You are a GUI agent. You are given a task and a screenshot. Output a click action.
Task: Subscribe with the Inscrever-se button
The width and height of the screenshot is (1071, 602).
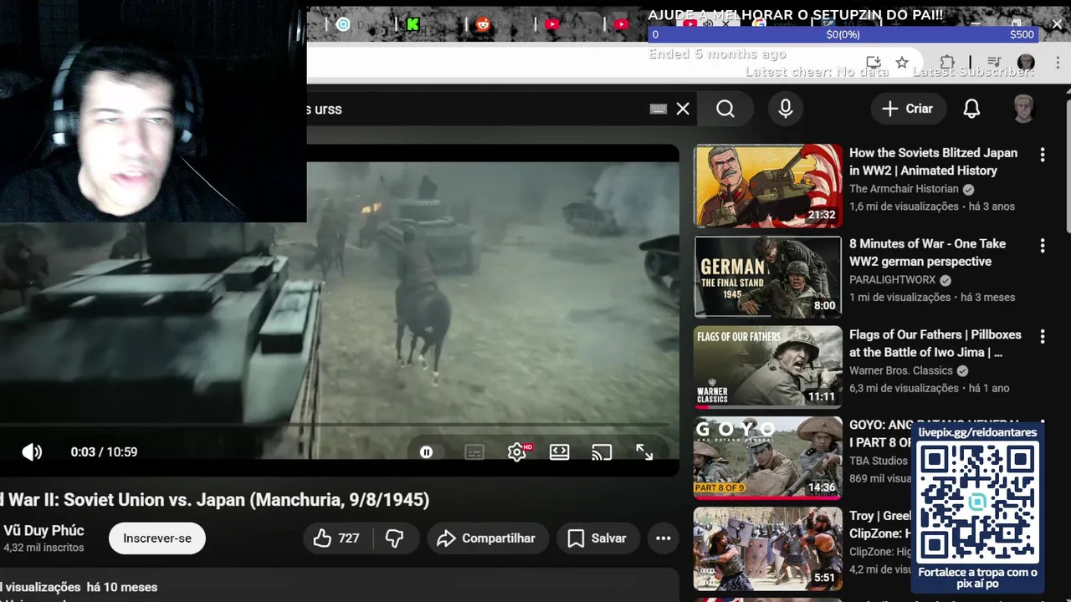(x=157, y=538)
